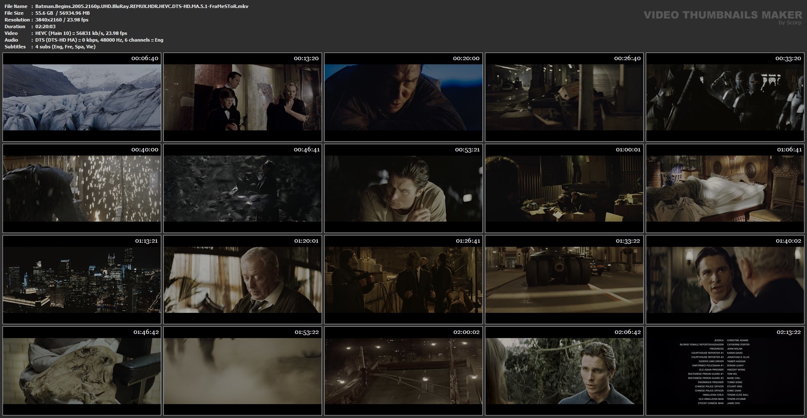Viewport: 807px width, 418px height.
Task: Open the dark alley thumbnail at 00:26:40
Action: pyautogui.click(x=564, y=97)
